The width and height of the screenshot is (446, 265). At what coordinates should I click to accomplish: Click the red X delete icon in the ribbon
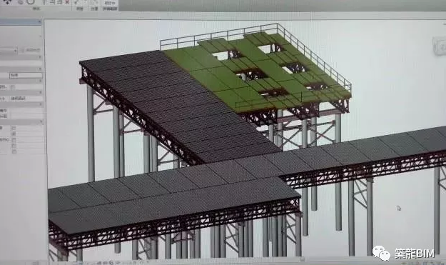[67, 2]
